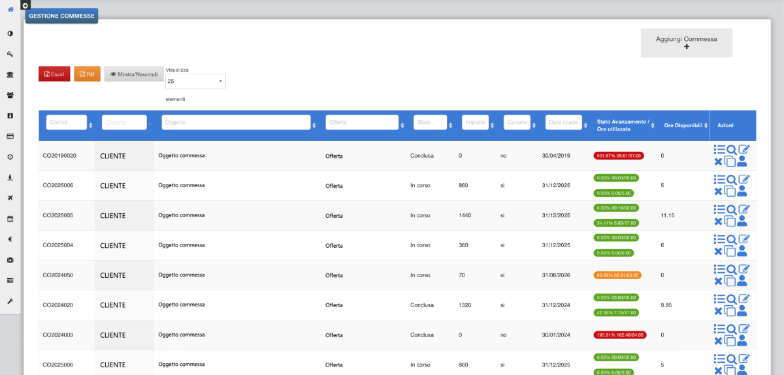This screenshot has height=375, width=784.
Task: Focus the Offerta filter field
Action: [362, 123]
